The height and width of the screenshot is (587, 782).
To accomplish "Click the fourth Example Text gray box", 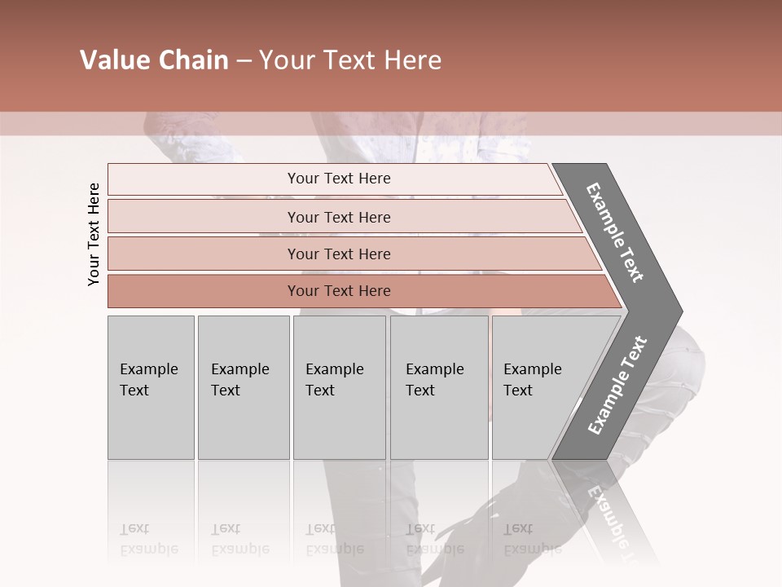I will [x=438, y=387].
